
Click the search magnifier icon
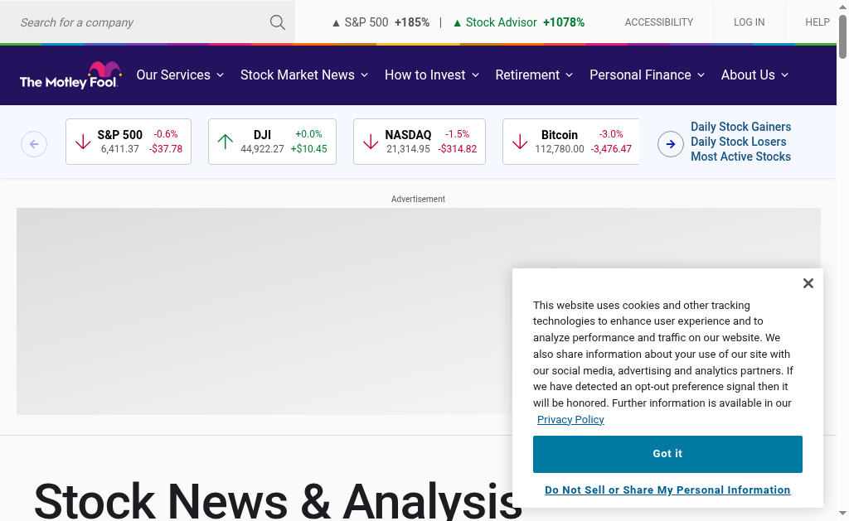(277, 22)
